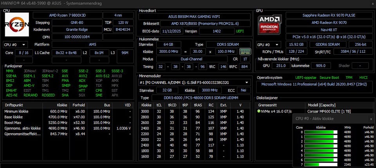Click the green memory module icon
Viewport: 376px width, 168px height.
(x=245, y=52)
